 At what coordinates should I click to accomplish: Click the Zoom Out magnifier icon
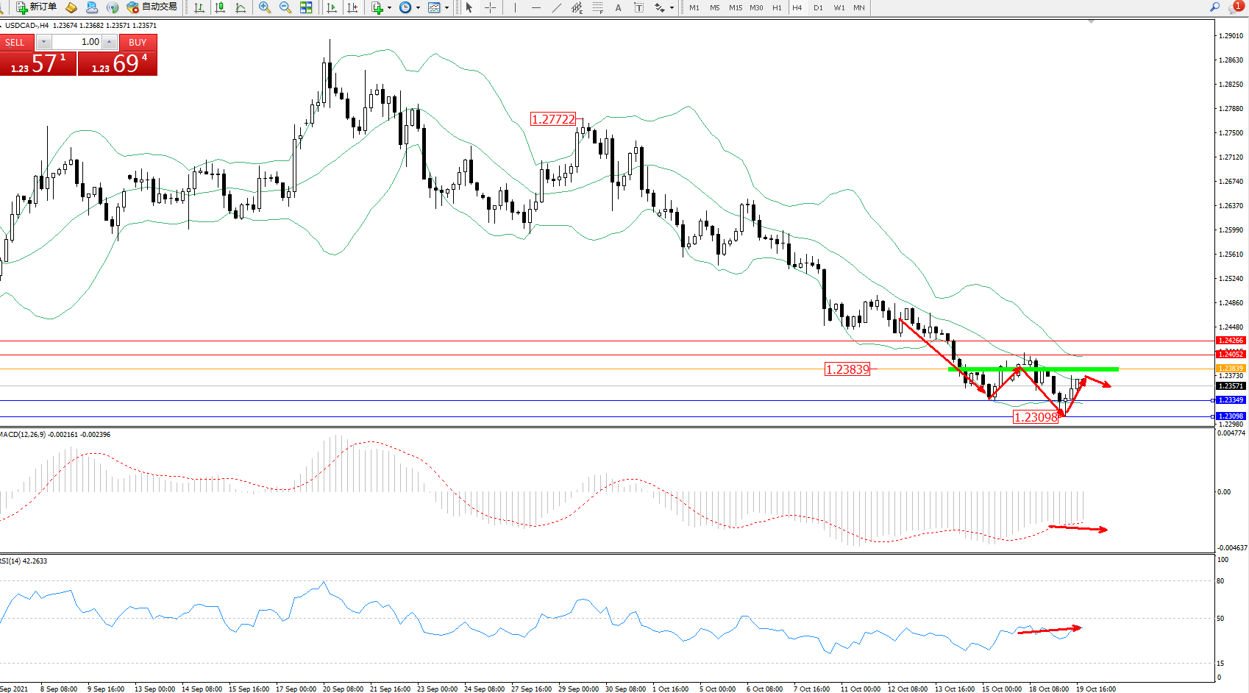pos(285,7)
